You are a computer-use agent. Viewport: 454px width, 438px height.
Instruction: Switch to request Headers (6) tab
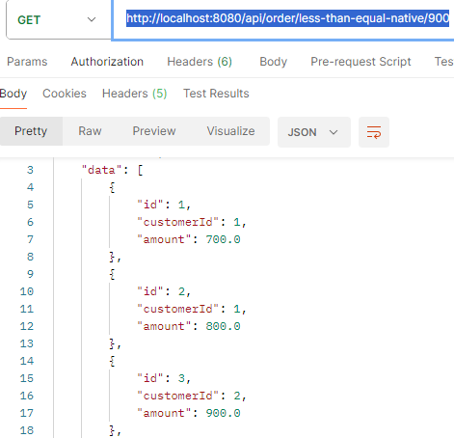[200, 62]
